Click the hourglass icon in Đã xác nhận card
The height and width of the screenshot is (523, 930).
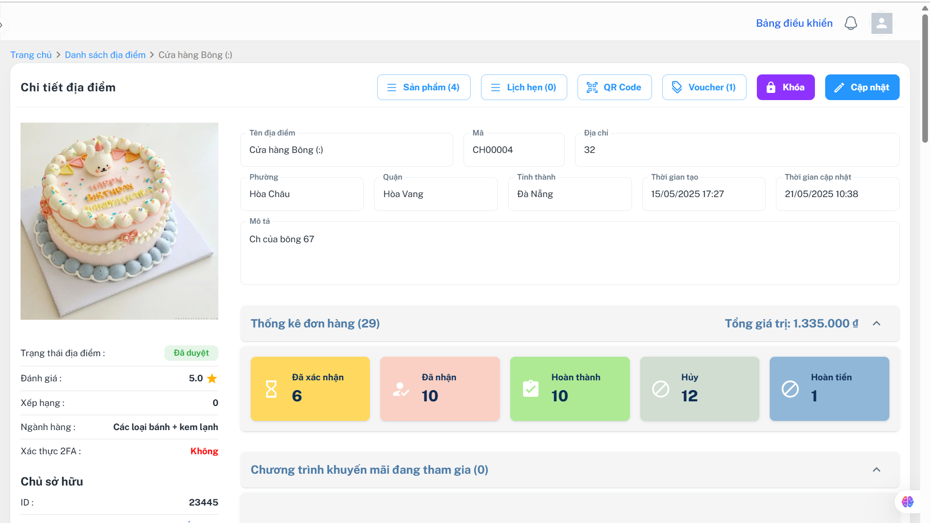coord(271,389)
